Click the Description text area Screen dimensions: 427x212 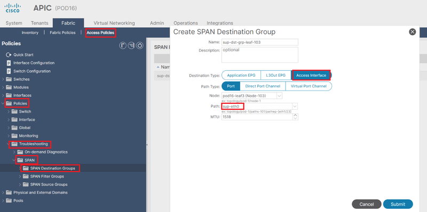coord(260,55)
